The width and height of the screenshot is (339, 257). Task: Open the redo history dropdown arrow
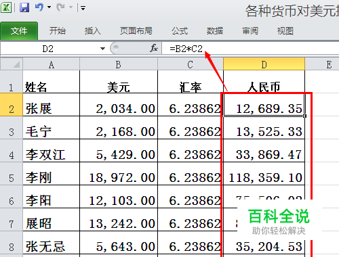(x=71, y=7)
